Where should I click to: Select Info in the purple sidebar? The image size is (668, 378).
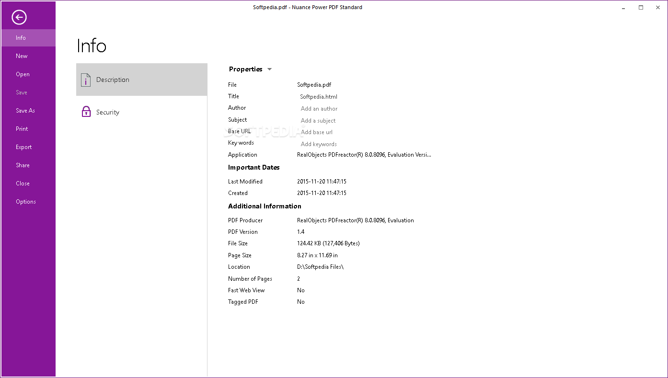pyautogui.click(x=28, y=38)
